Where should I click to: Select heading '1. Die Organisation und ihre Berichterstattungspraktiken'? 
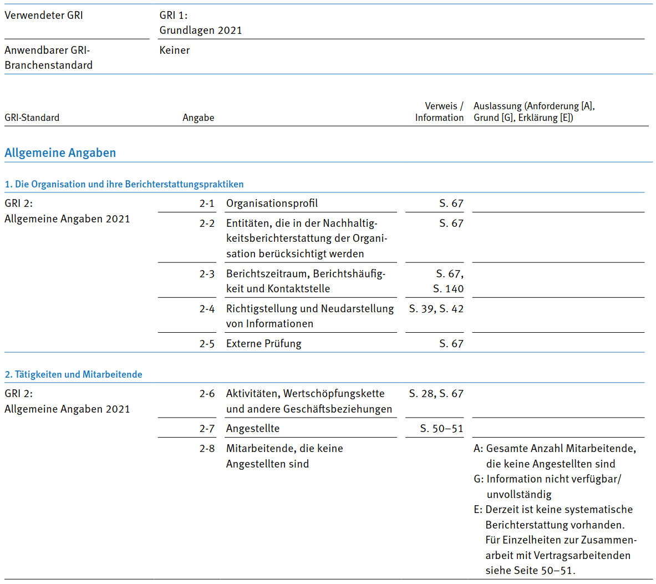click(x=124, y=184)
